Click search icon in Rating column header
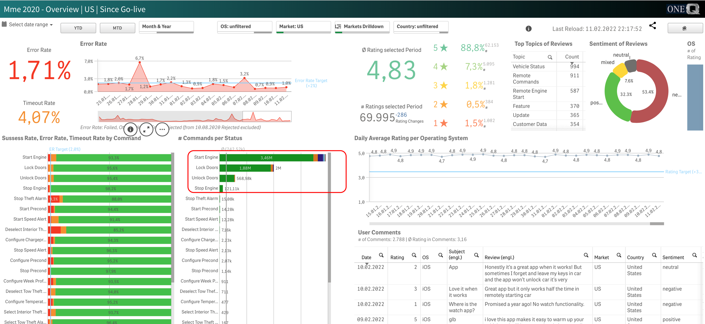705x324 pixels. tap(414, 255)
